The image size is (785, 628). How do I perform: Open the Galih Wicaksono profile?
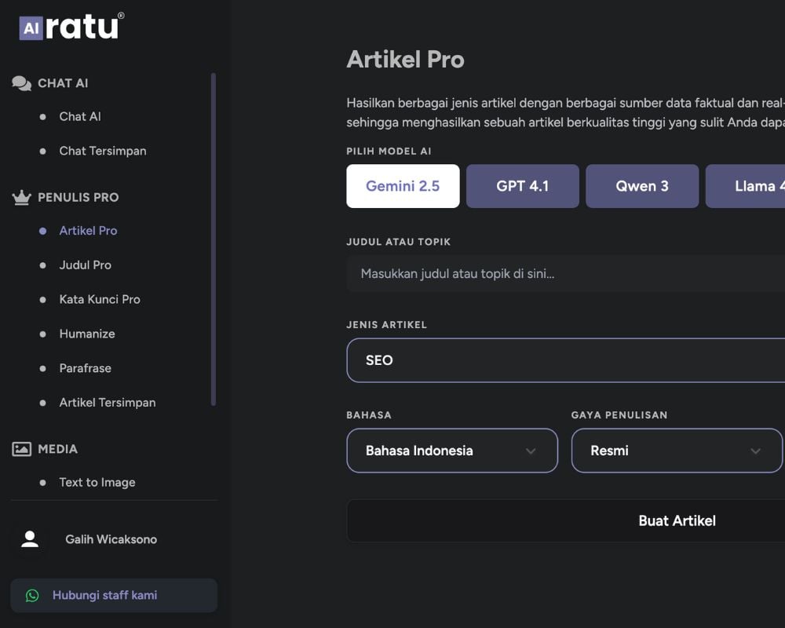coord(111,539)
